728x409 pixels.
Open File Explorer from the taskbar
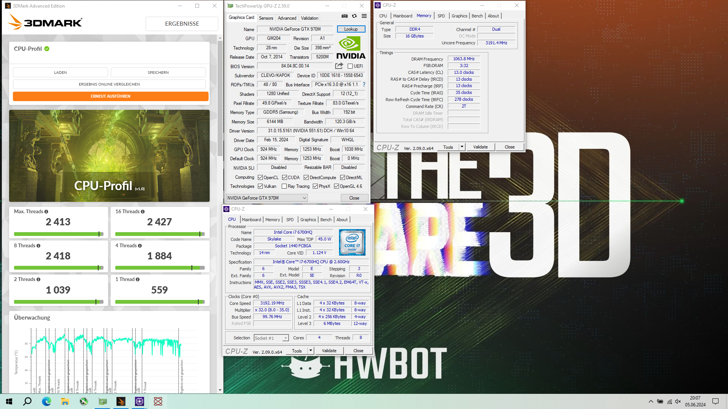(x=65, y=401)
